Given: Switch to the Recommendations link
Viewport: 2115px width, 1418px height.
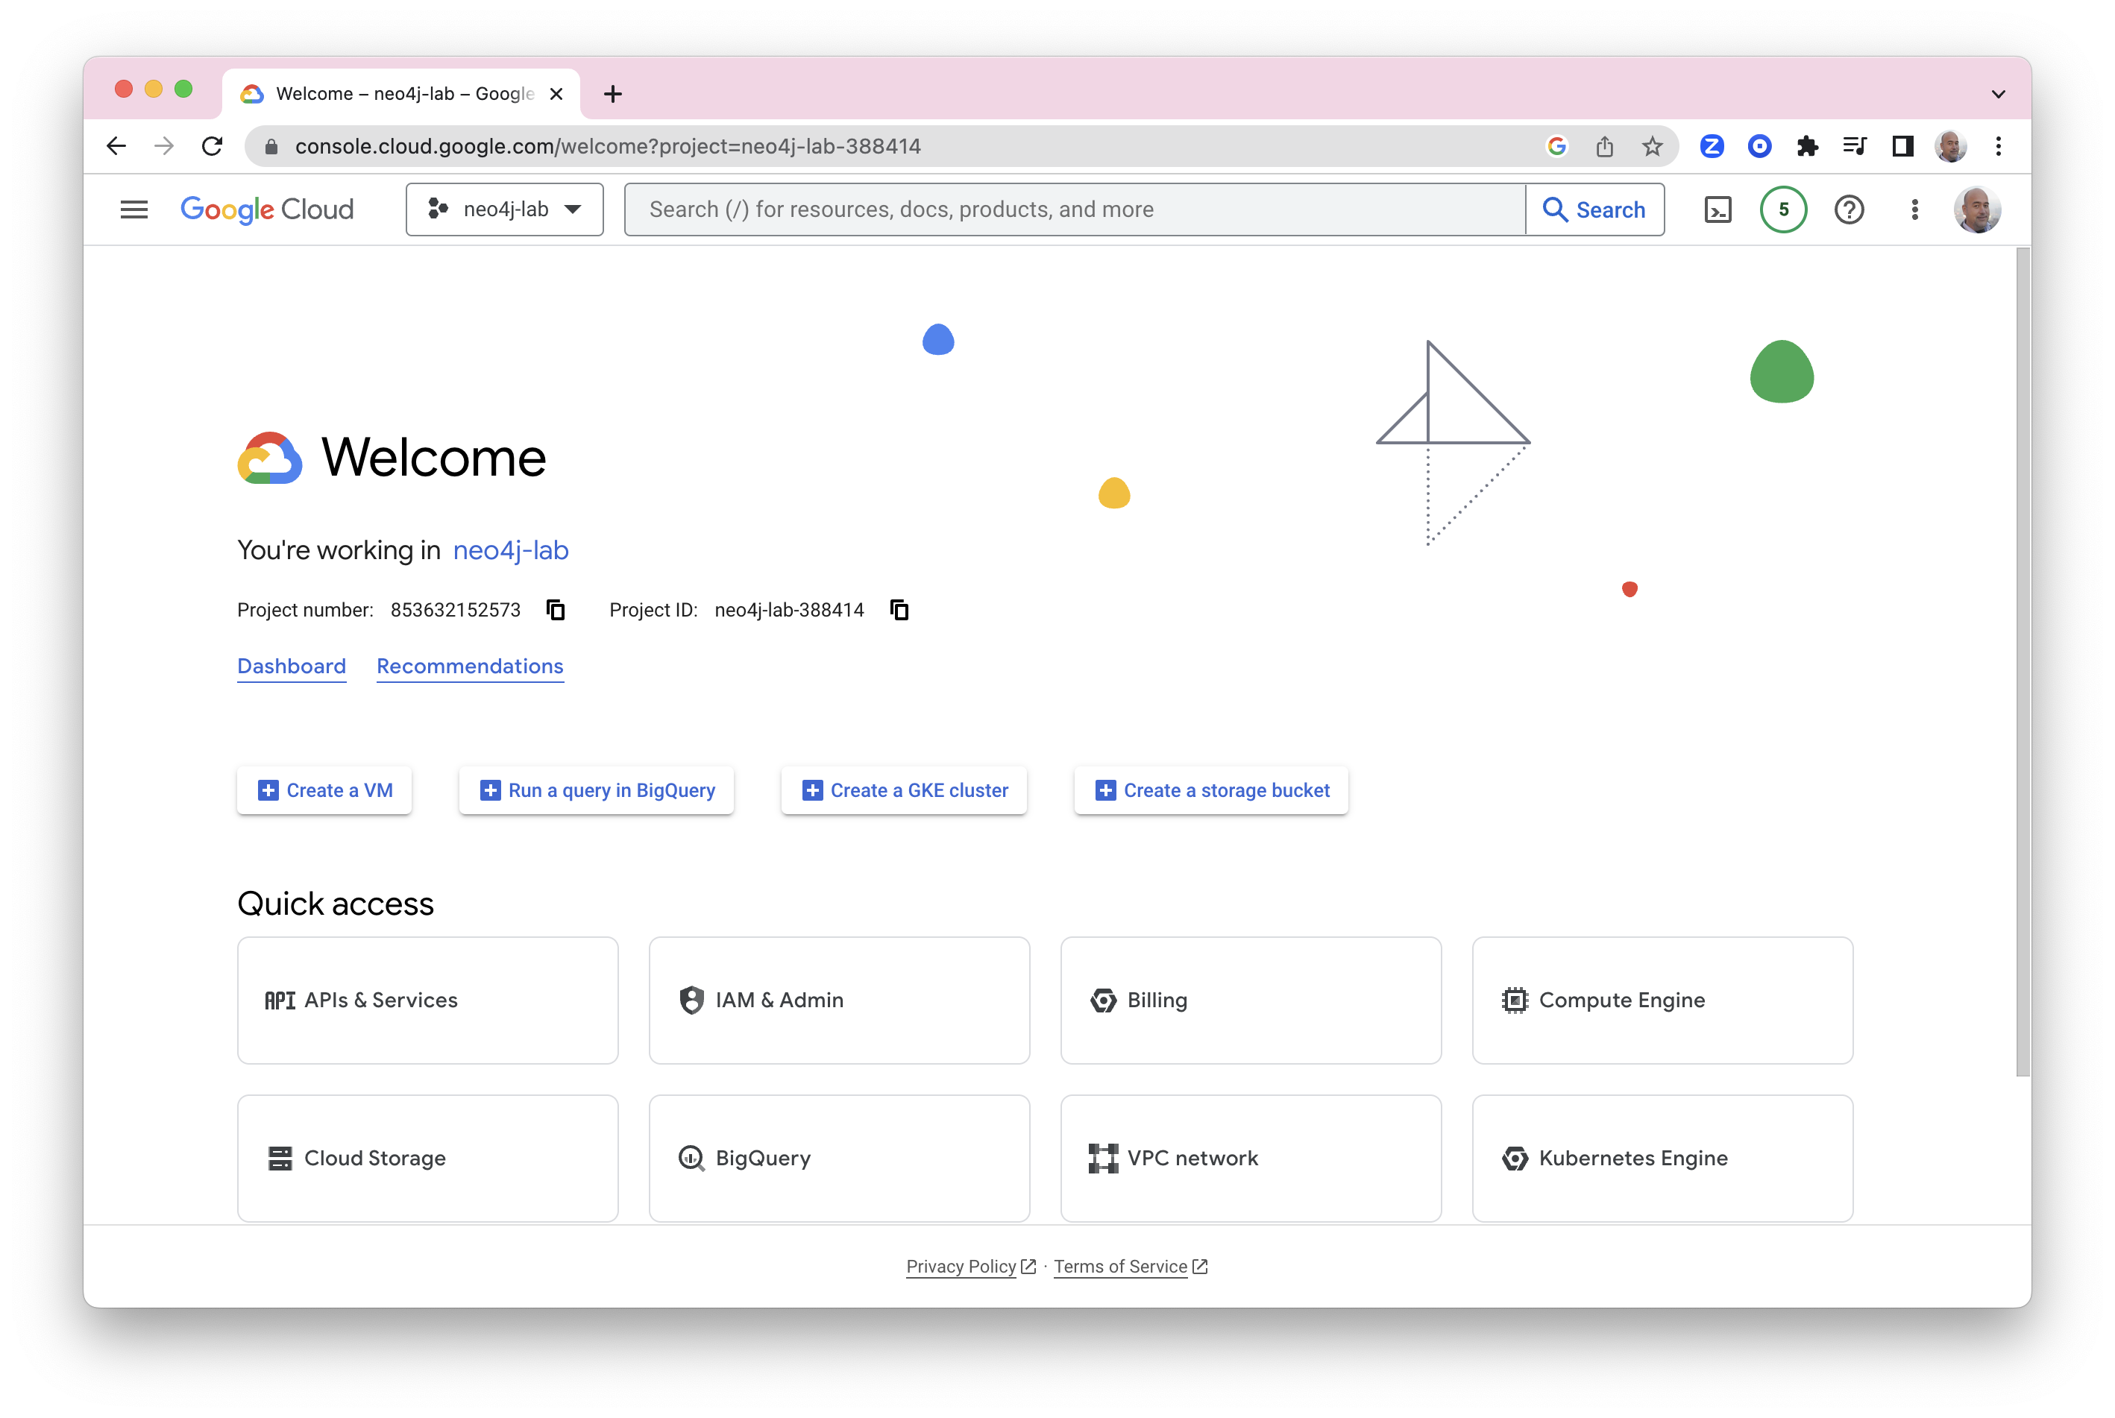Looking at the screenshot, I should tap(470, 667).
